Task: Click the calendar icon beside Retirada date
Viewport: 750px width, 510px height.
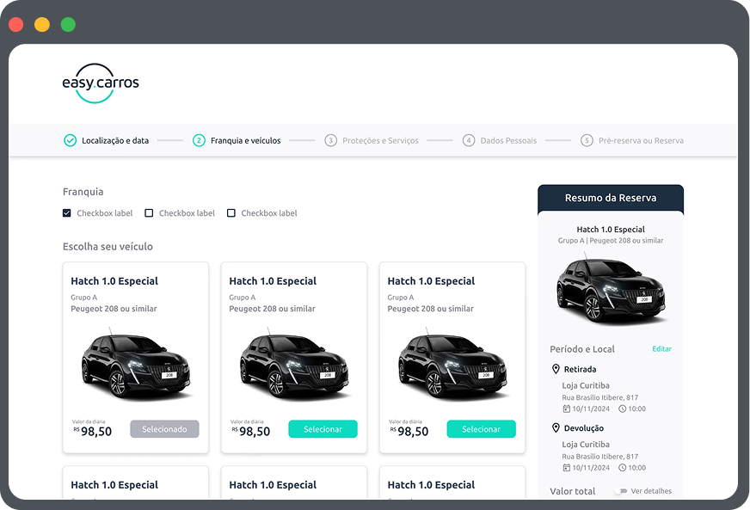Action: pyautogui.click(x=566, y=409)
